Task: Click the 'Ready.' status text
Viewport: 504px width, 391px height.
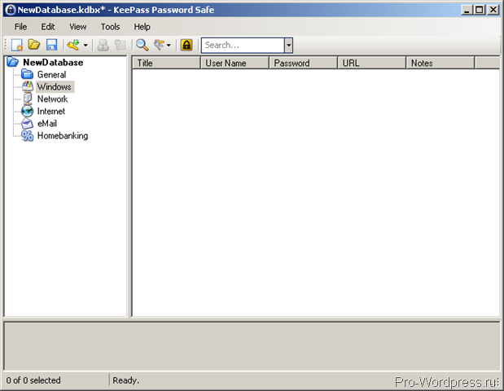Action: 126,380
